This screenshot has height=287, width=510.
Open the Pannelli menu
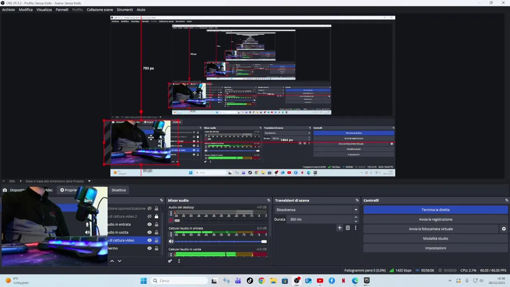pyautogui.click(x=62, y=10)
